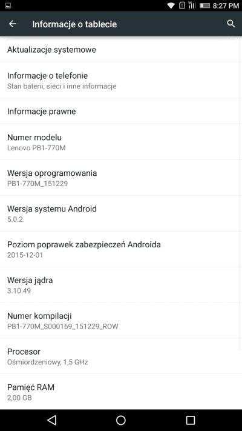Select Numer modelu Lenovo PB1-770M
The height and width of the screenshot is (431, 242).
121,142
